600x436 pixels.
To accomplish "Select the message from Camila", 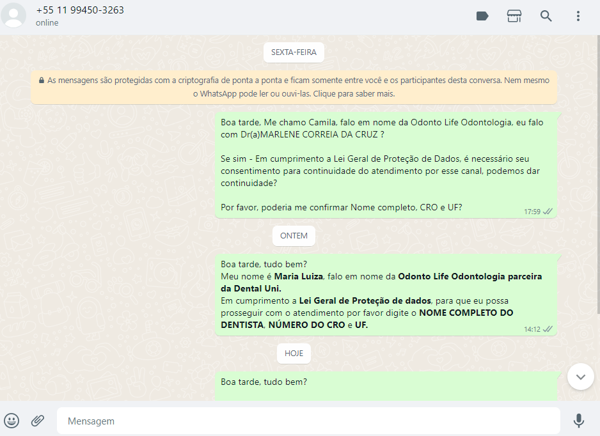I will [x=386, y=165].
